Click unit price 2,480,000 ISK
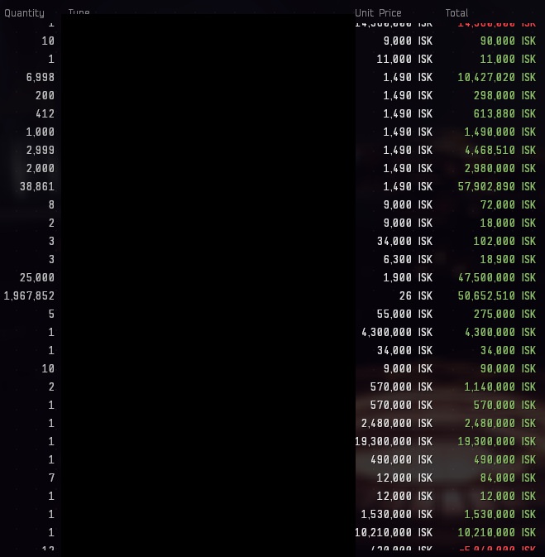 point(397,423)
